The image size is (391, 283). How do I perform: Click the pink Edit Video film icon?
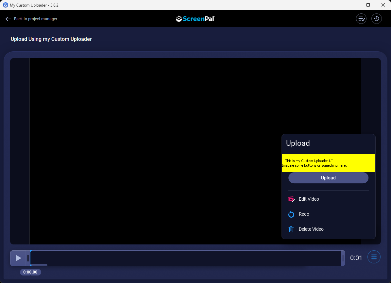[291, 199]
